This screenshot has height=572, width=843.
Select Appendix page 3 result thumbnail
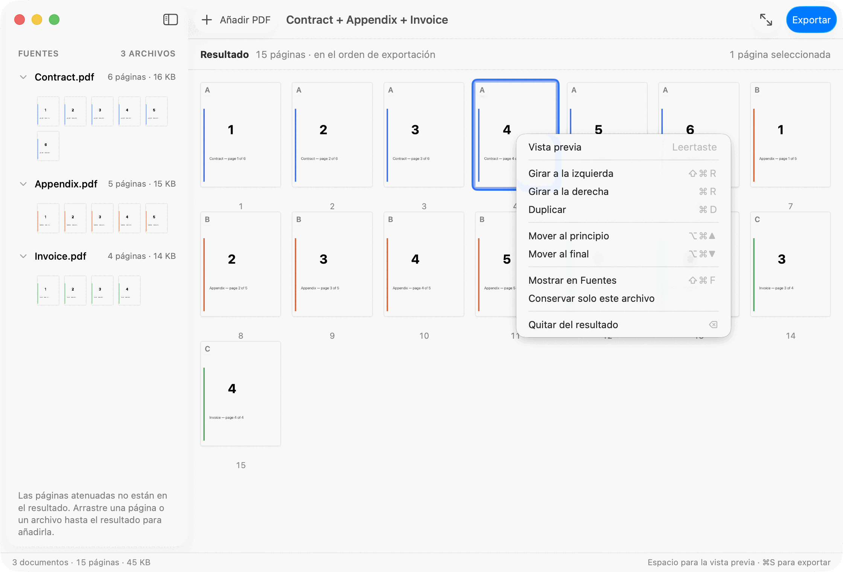pos(332,264)
